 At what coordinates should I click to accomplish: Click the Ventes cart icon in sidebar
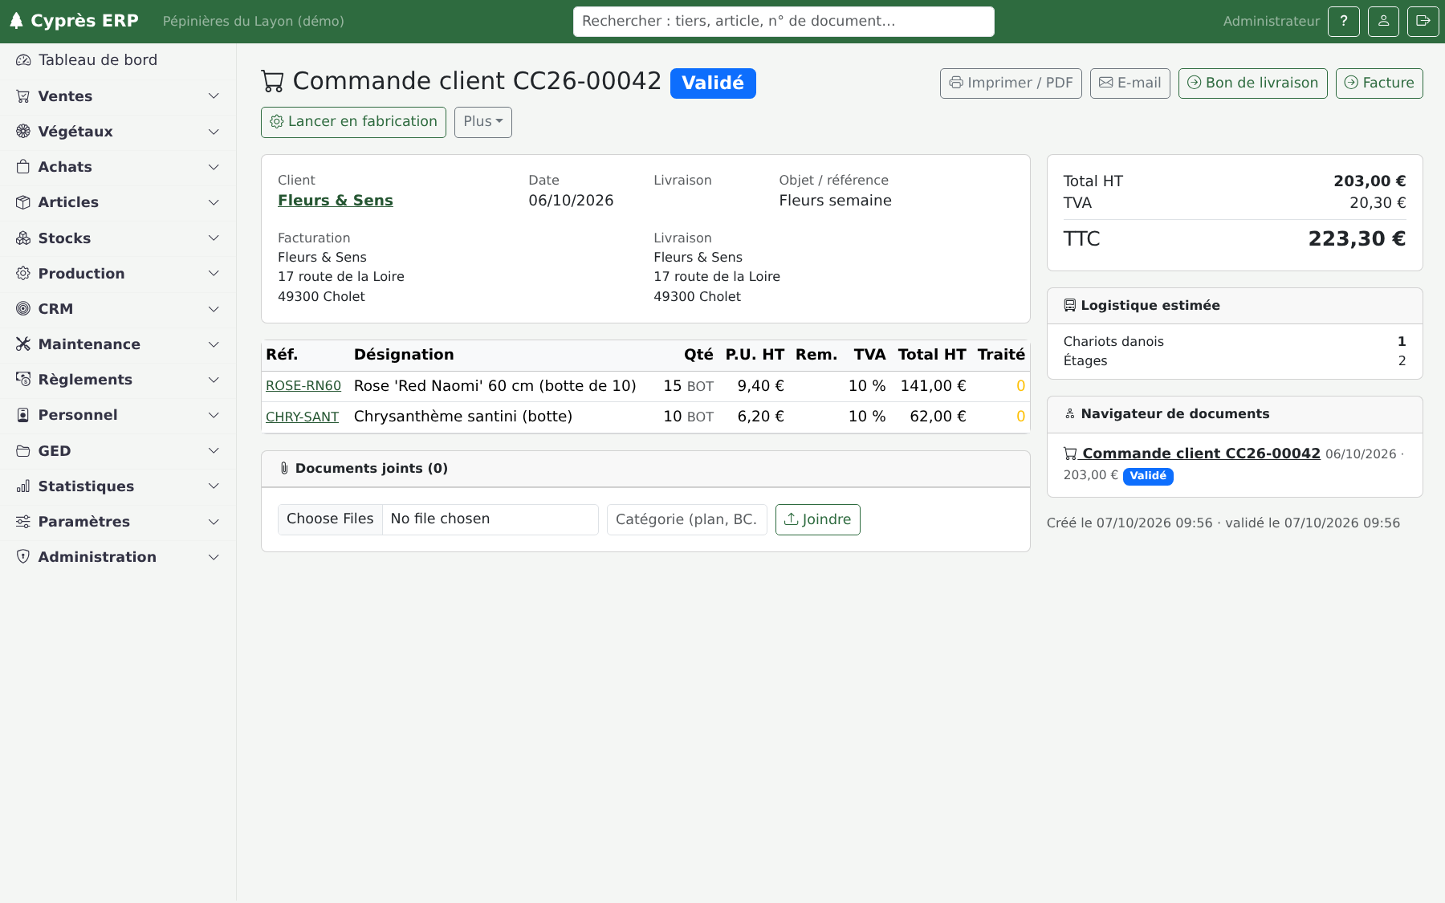tap(23, 96)
